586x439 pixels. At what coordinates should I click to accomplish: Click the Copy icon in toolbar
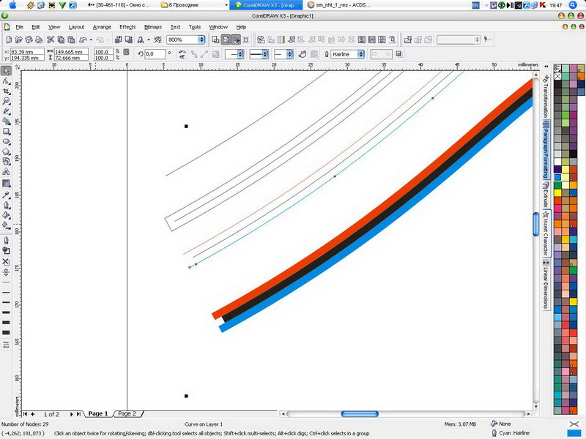click(61, 40)
